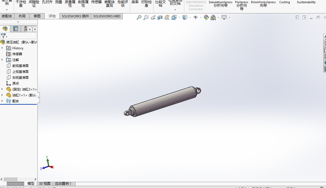Launch SimulationXpress 分析向导

pyautogui.click(x=221, y=4)
